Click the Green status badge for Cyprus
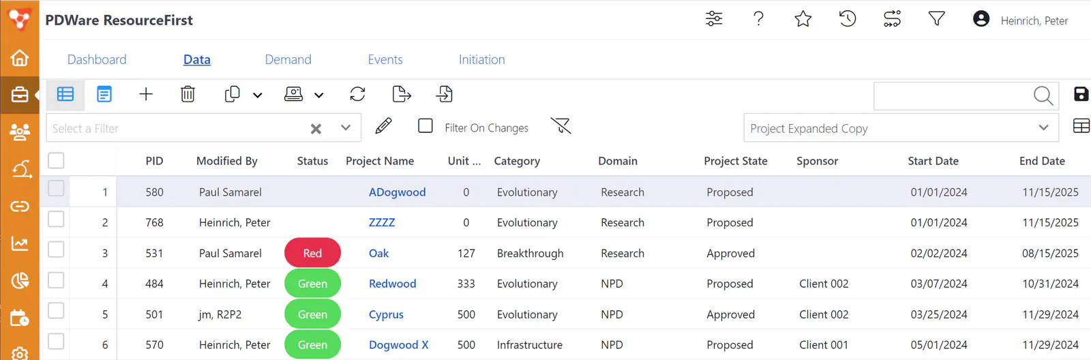 pyautogui.click(x=312, y=314)
